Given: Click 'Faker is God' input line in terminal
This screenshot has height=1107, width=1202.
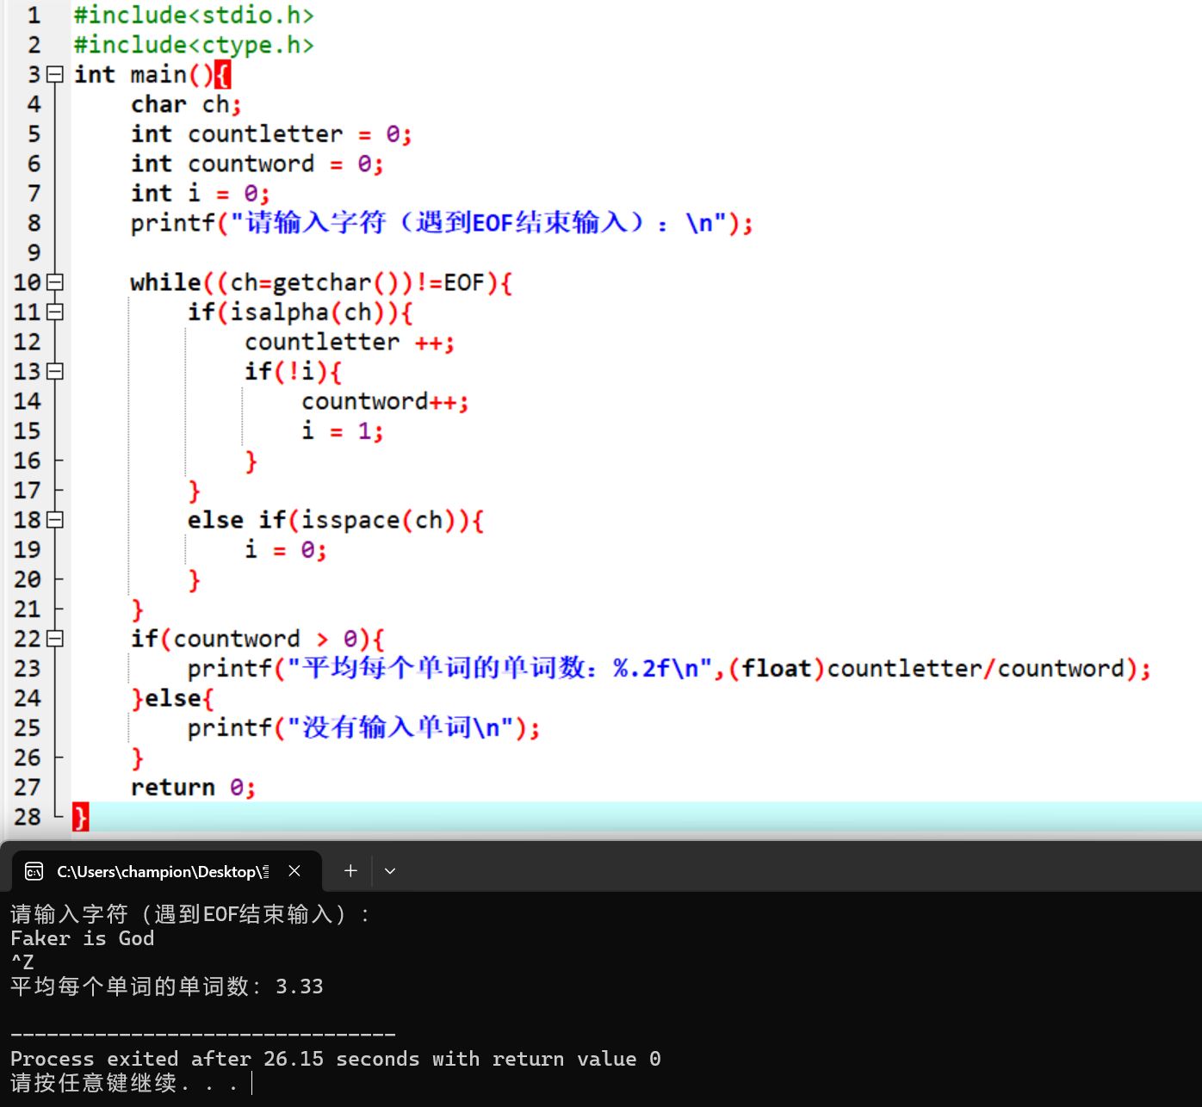Looking at the screenshot, I should [x=83, y=938].
